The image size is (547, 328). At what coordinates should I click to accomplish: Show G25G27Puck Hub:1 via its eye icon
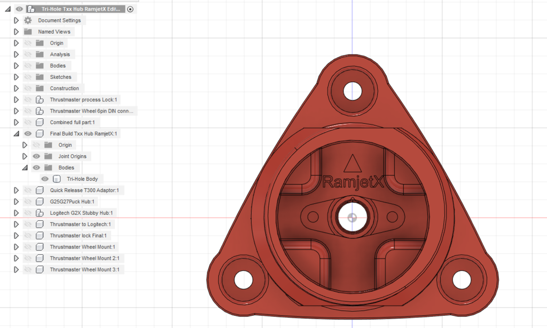pyautogui.click(x=28, y=202)
